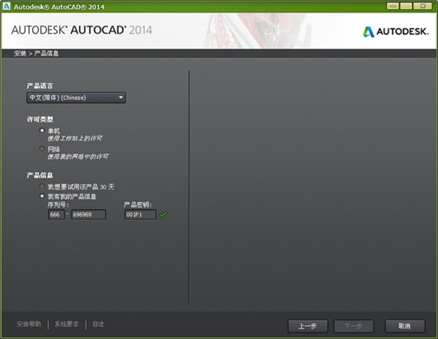This screenshot has width=438, height=339.
Task: Click the 使用工作站上的许可 description text
Action: click(74, 138)
